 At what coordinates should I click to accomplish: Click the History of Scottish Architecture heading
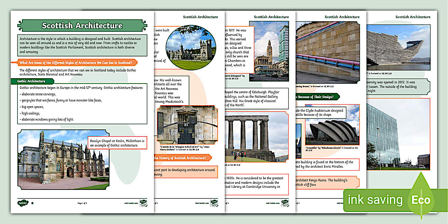[x=182, y=158]
